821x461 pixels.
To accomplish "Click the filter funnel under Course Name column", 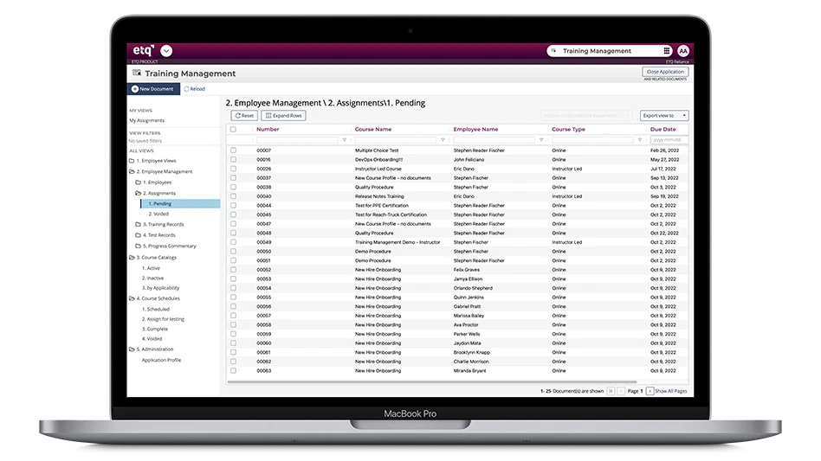I will (443, 139).
